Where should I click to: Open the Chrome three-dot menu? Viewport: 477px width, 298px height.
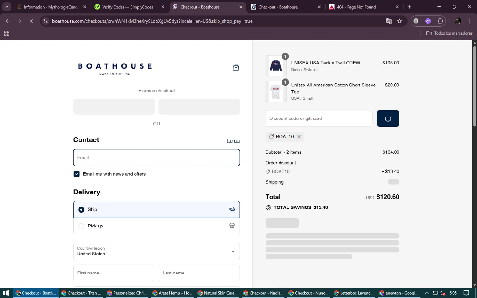click(470, 21)
